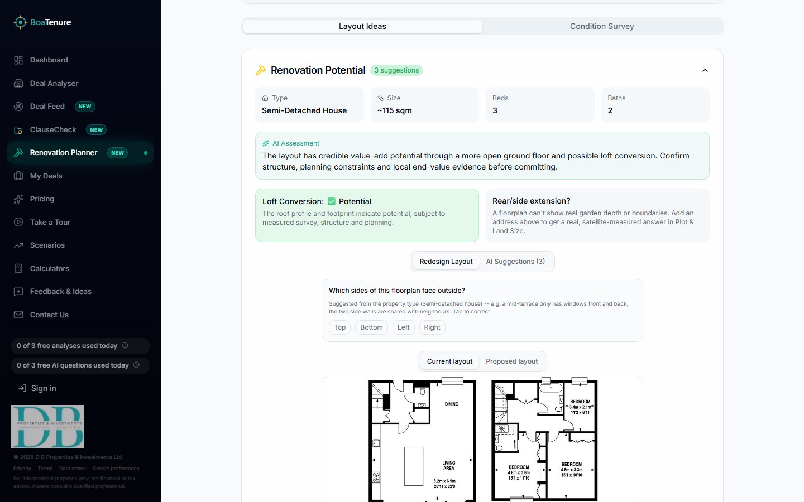
Task: Click the BoaTenure logo icon
Action: 20,22
